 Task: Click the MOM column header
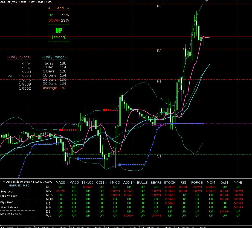pos(211,183)
